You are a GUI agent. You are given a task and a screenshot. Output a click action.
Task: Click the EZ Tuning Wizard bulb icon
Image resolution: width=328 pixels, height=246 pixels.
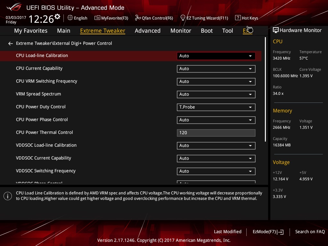[183, 18]
